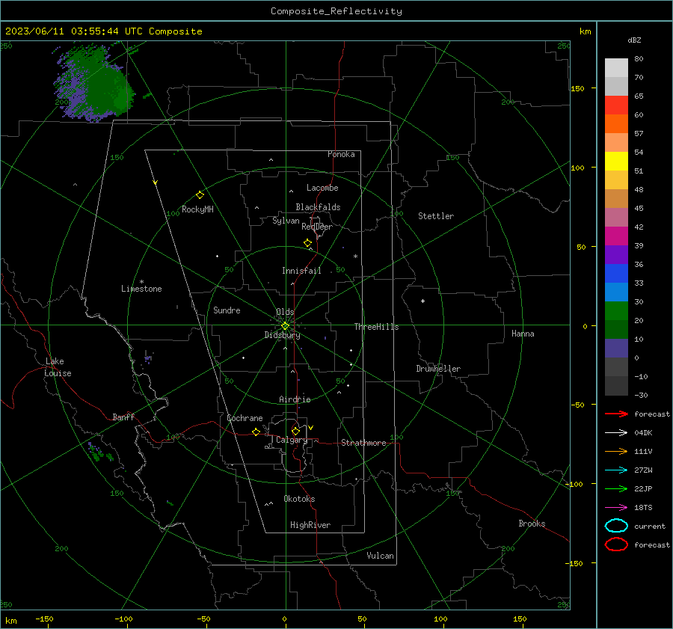Pick the magenta 39–42 dBZ swatch
This screenshot has width=673, height=629.
coord(616,236)
